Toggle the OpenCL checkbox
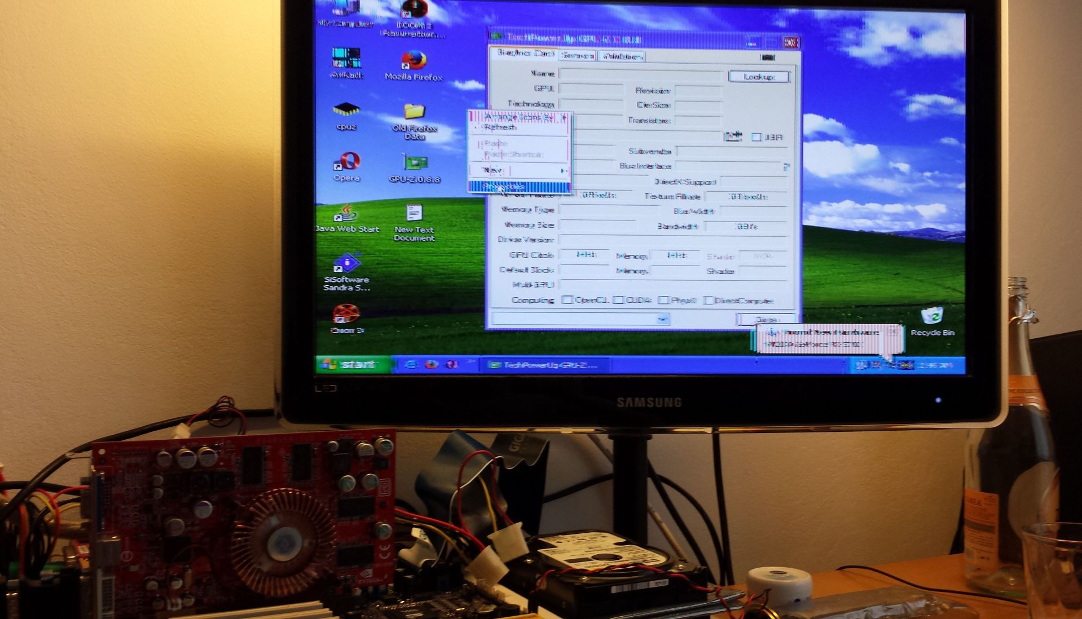Viewport: 1082px width, 619px height. [x=568, y=300]
